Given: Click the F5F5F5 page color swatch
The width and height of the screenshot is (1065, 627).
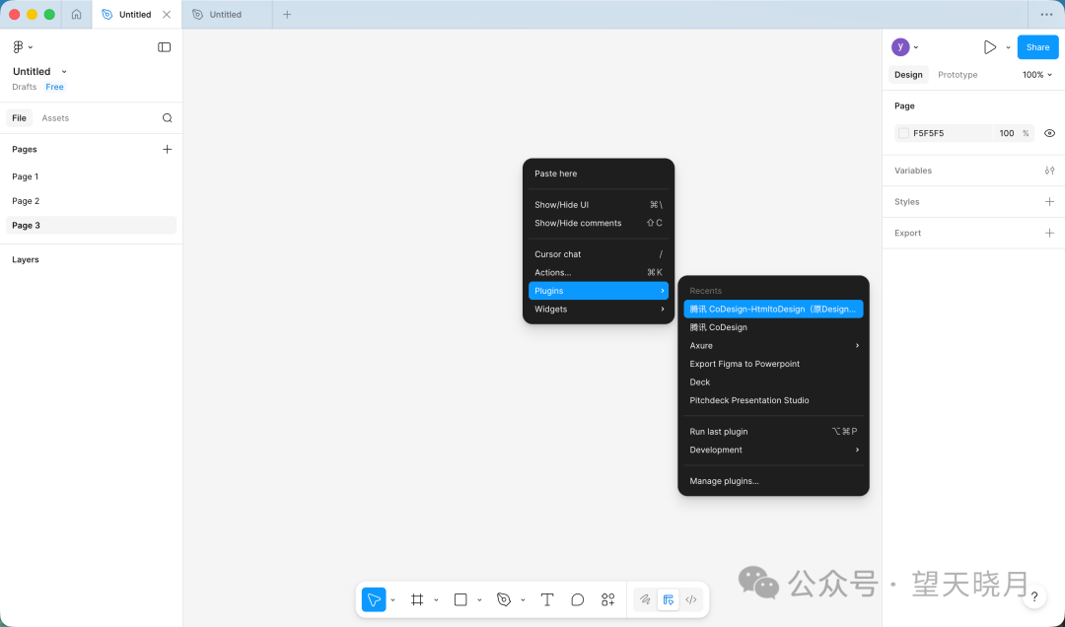Looking at the screenshot, I should (904, 133).
